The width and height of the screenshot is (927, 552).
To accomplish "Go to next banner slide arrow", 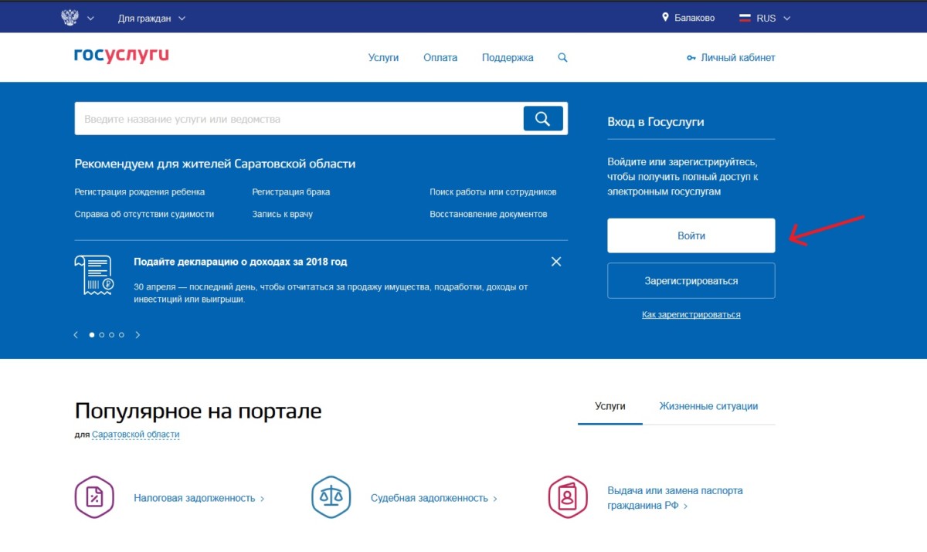I will (x=138, y=335).
